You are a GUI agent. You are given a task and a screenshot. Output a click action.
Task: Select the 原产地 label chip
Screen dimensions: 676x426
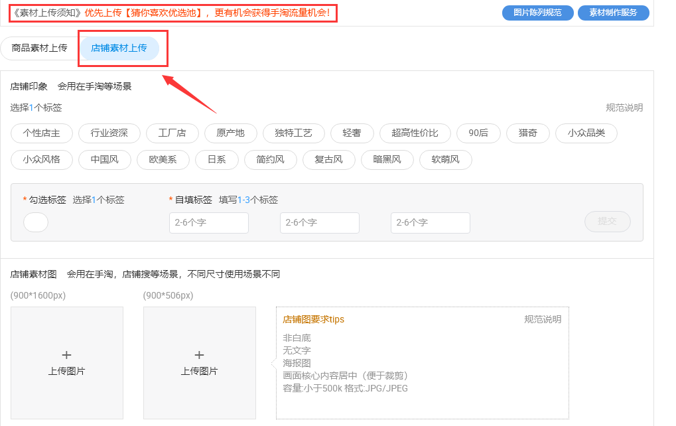230,133
